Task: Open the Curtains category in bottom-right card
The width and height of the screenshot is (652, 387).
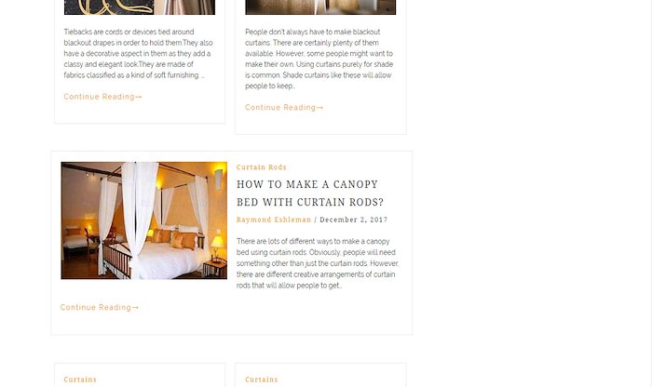Action: pos(261,380)
